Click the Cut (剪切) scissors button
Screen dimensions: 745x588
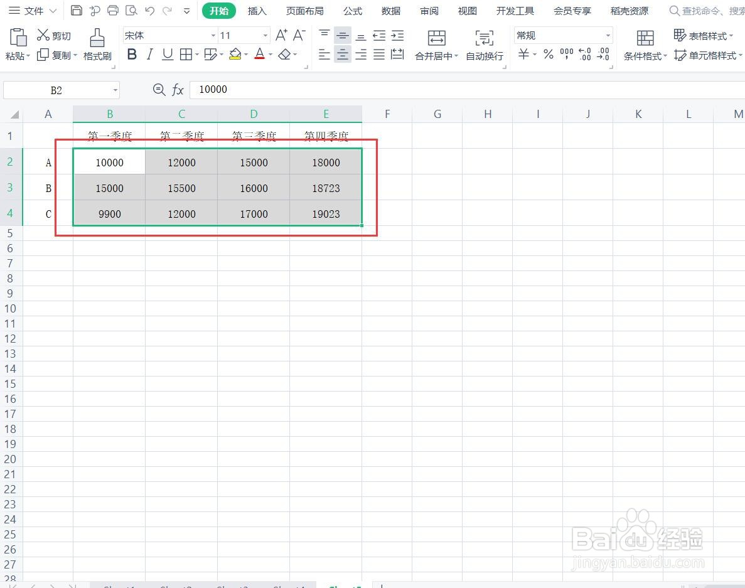(x=54, y=36)
